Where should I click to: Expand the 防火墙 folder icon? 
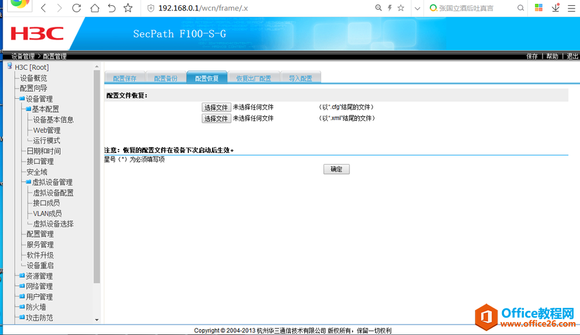click(x=22, y=307)
